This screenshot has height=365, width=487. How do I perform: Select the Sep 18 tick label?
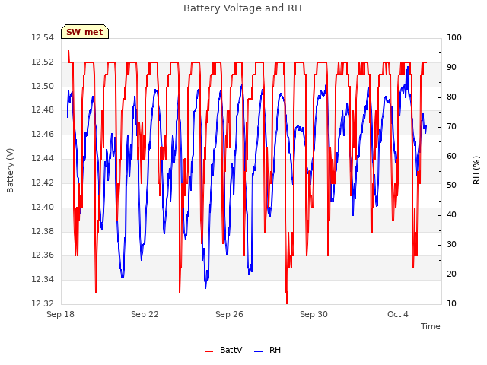(x=61, y=314)
